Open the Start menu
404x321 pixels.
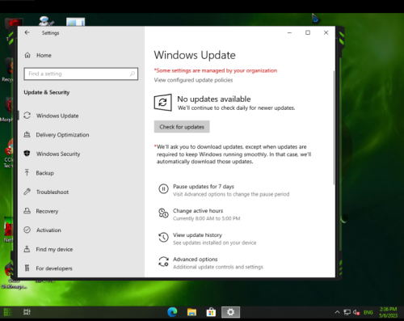tap(7, 312)
